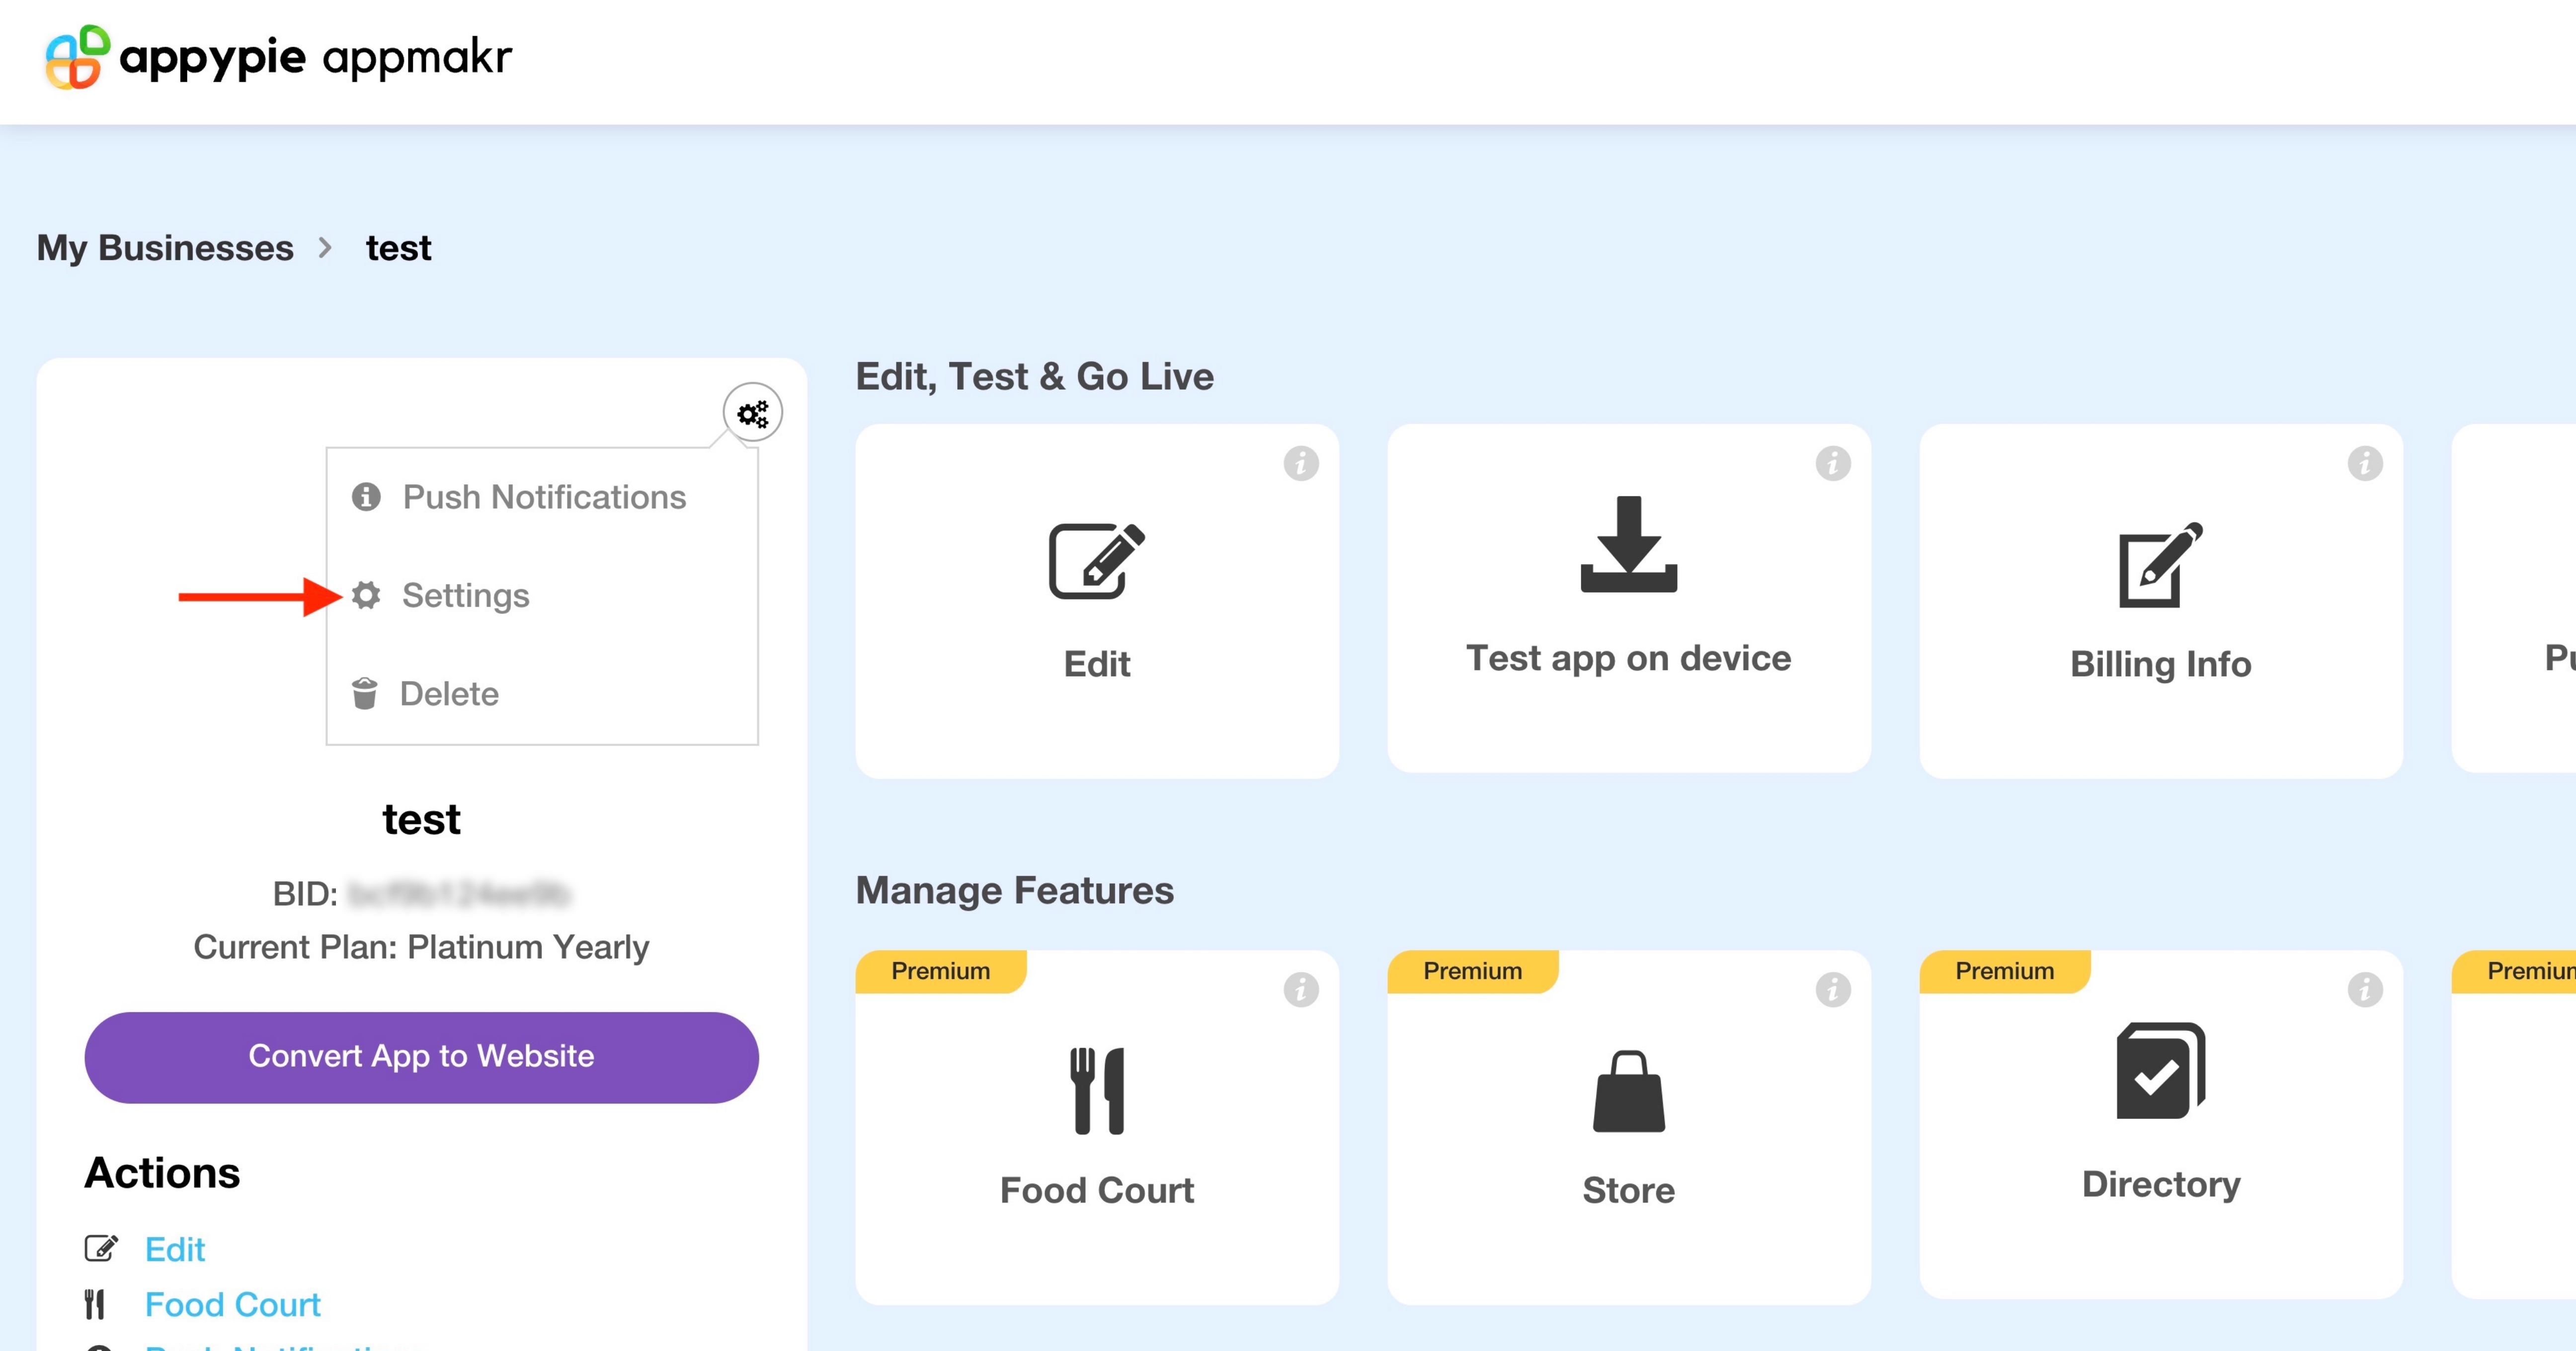The height and width of the screenshot is (1351, 2576).
Task: Open the Directory card label
Action: [2161, 1185]
